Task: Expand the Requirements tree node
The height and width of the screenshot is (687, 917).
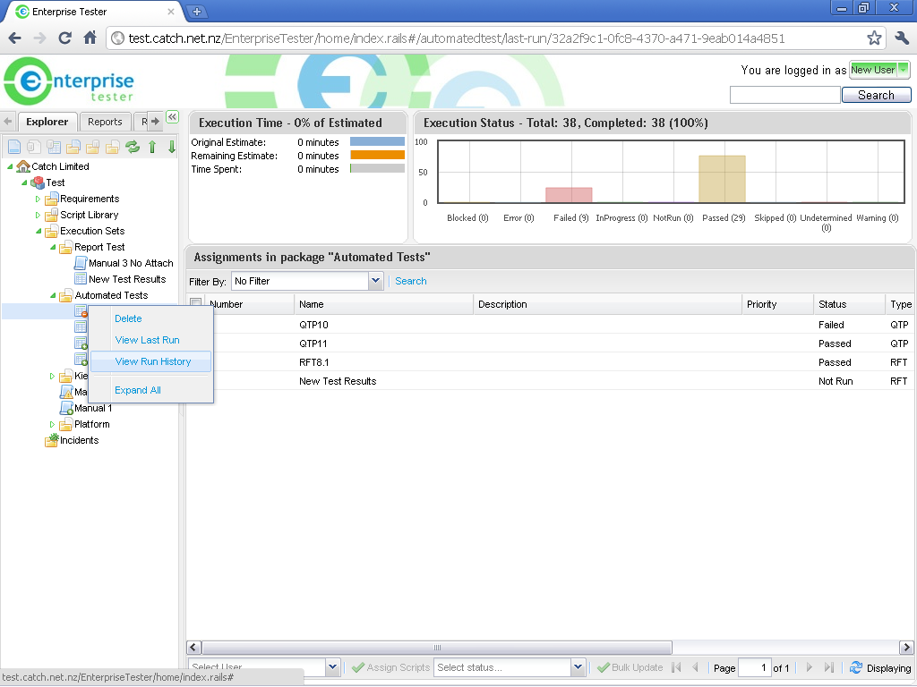Action: coord(38,199)
